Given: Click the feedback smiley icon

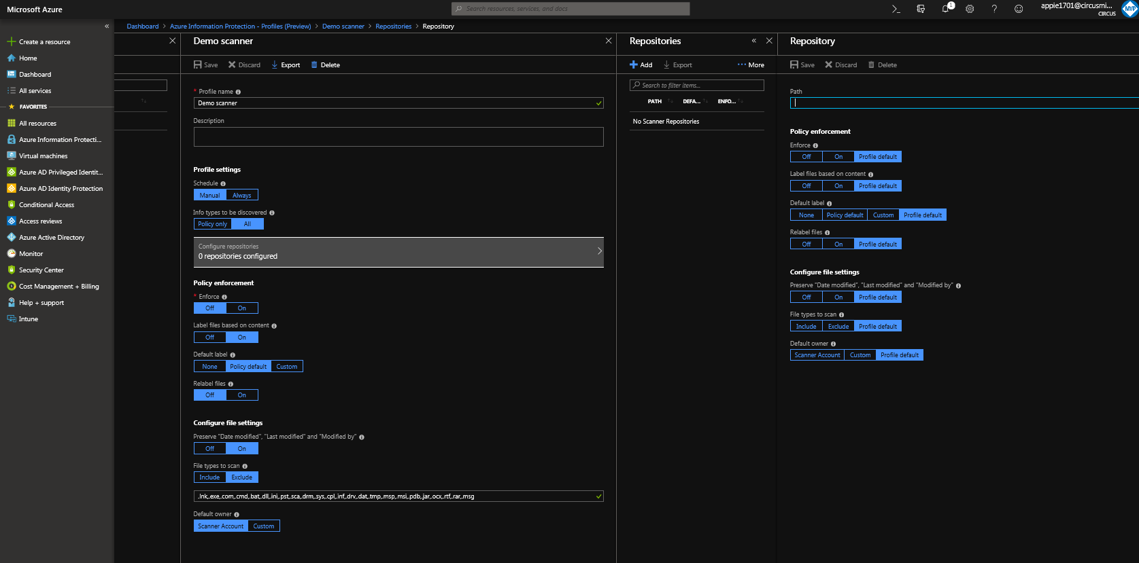Looking at the screenshot, I should [1019, 9].
